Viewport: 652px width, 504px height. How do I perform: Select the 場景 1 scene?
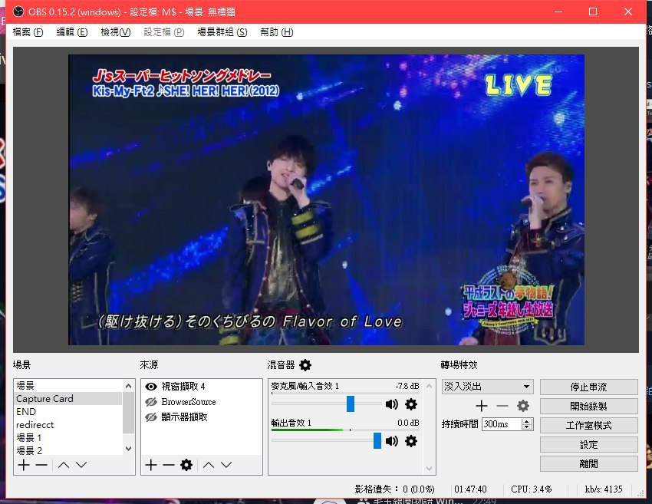[68, 437]
